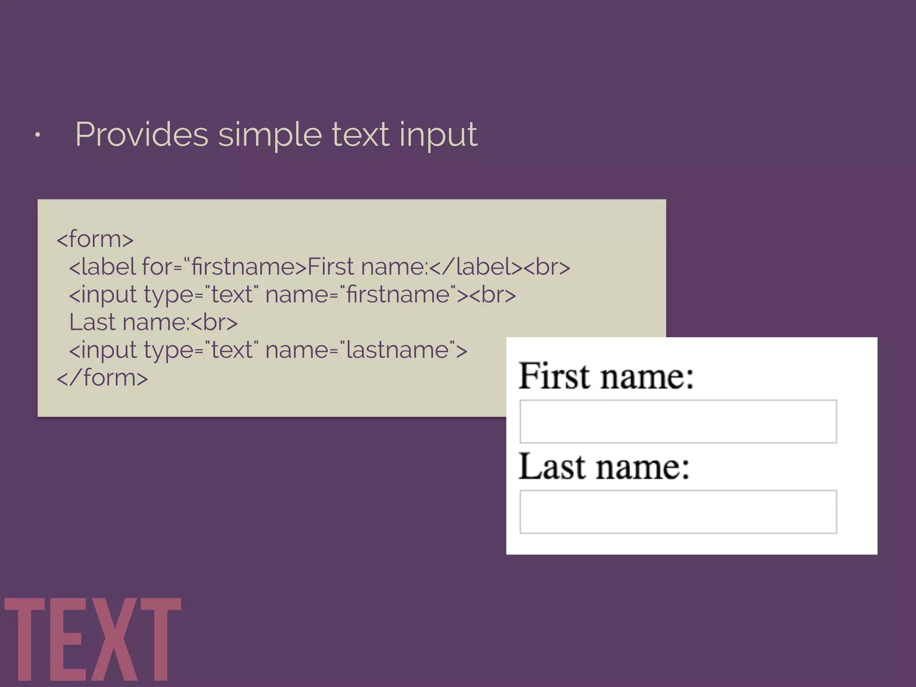
Task: Click the opening <form> tag line
Action: coord(95,239)
